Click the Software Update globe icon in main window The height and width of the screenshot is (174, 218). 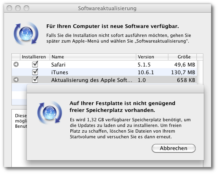(x=26, y=34)
